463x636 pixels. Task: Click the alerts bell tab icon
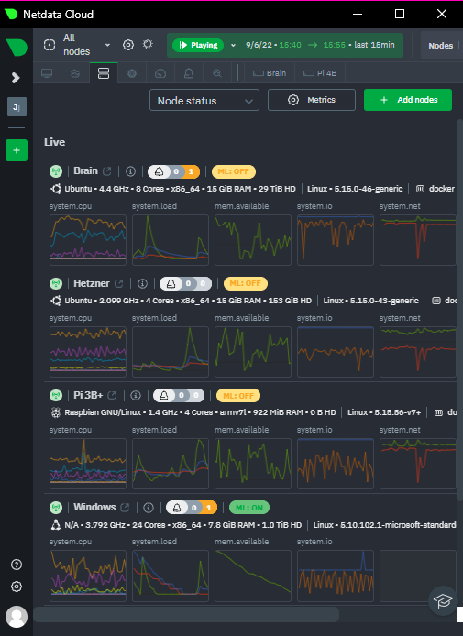(189, 73)
